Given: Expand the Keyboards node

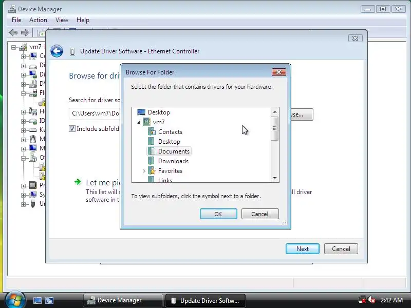Looking at the screenshot, I should point(23,130).
